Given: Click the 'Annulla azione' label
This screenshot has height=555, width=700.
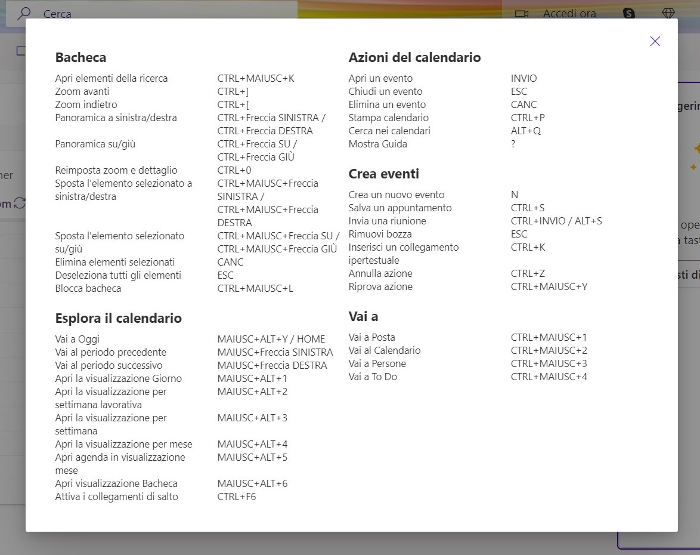Looking at the screenshot, I should (380, 273).
